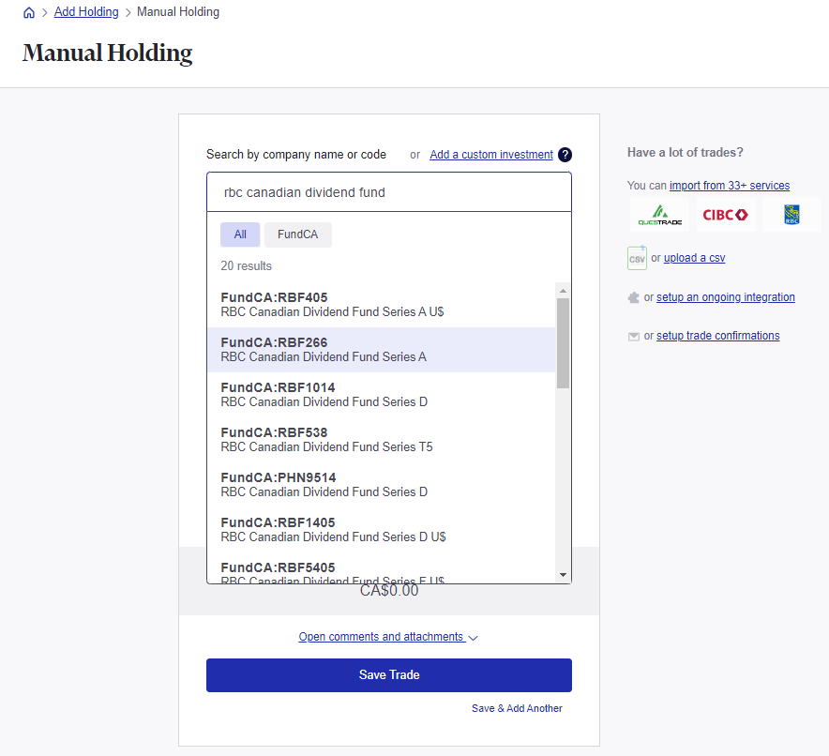Image resolution: width=829 pixels, height=756 pixels.
Task: Expand comments and attachments section
Action: tap(380, 636)
